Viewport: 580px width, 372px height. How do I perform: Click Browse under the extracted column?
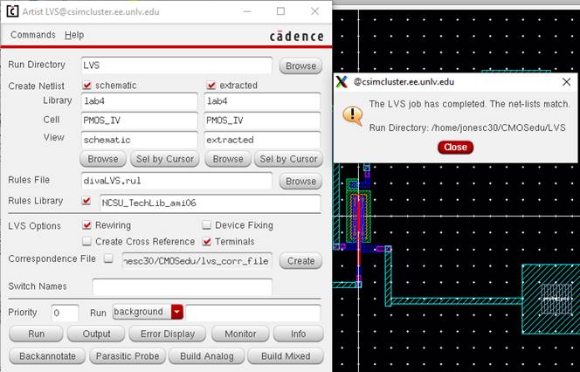pyautogui.click(x=228, y=159)
